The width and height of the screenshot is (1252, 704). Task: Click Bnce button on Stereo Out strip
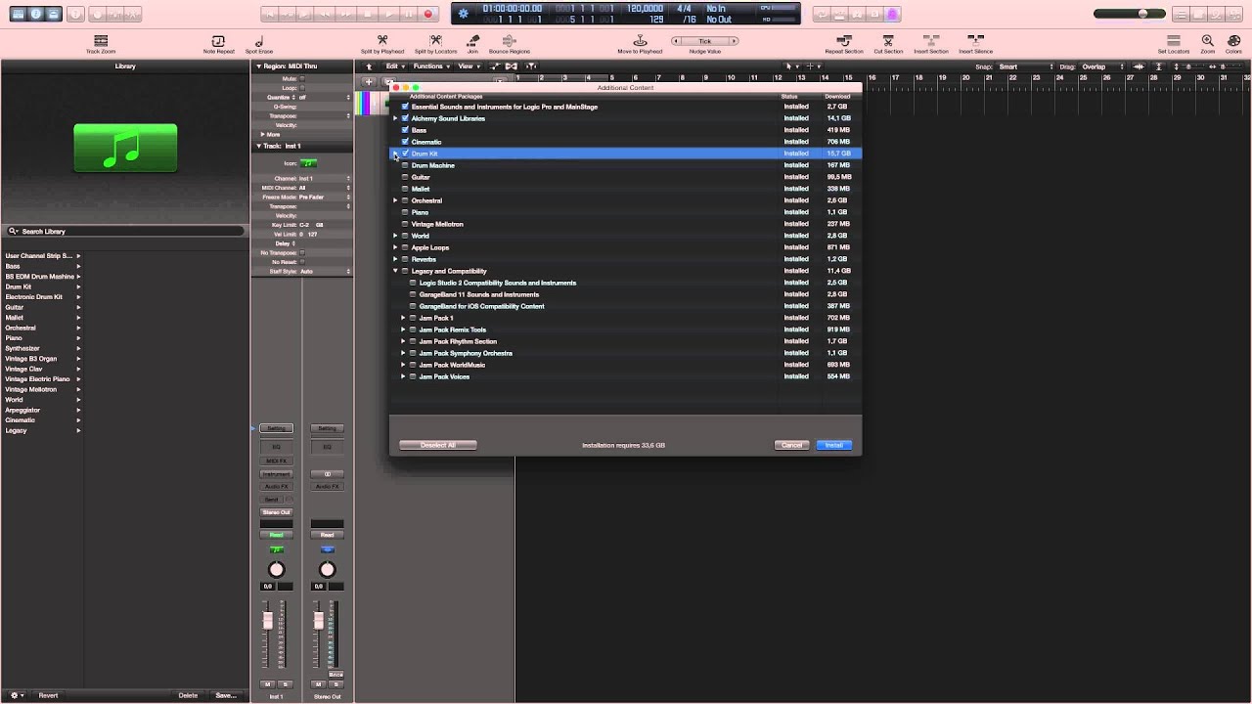click(x=335, y=675)
